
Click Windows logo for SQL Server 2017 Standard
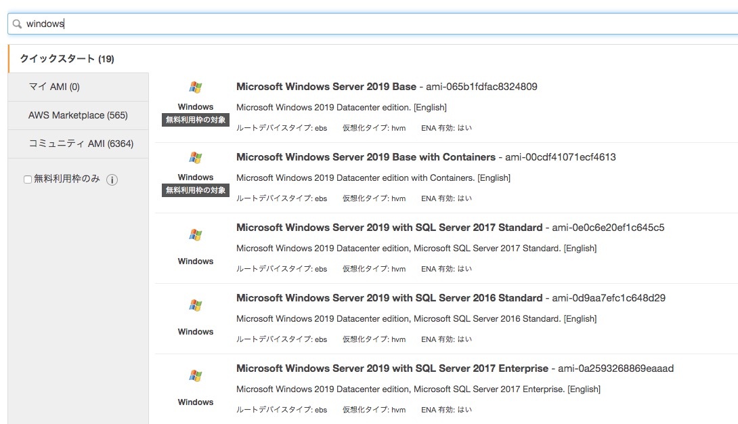tap(196, 235)
